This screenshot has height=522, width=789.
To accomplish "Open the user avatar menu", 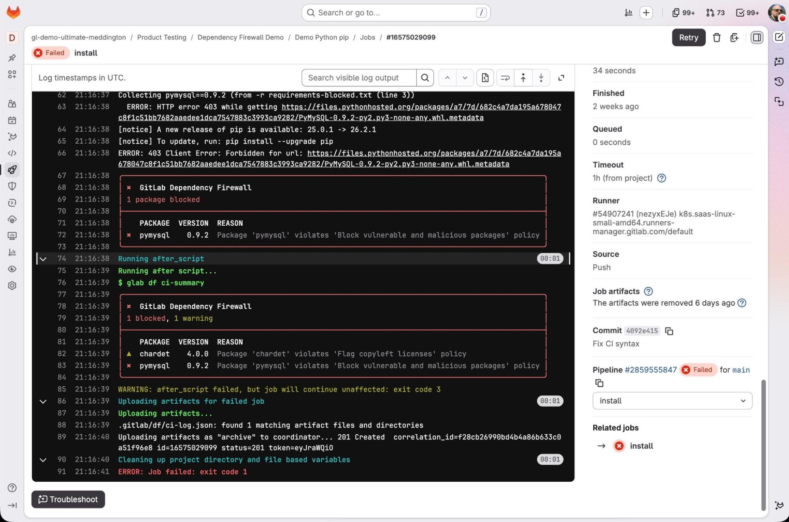I will pyautogui.click(x=776, y=12).
